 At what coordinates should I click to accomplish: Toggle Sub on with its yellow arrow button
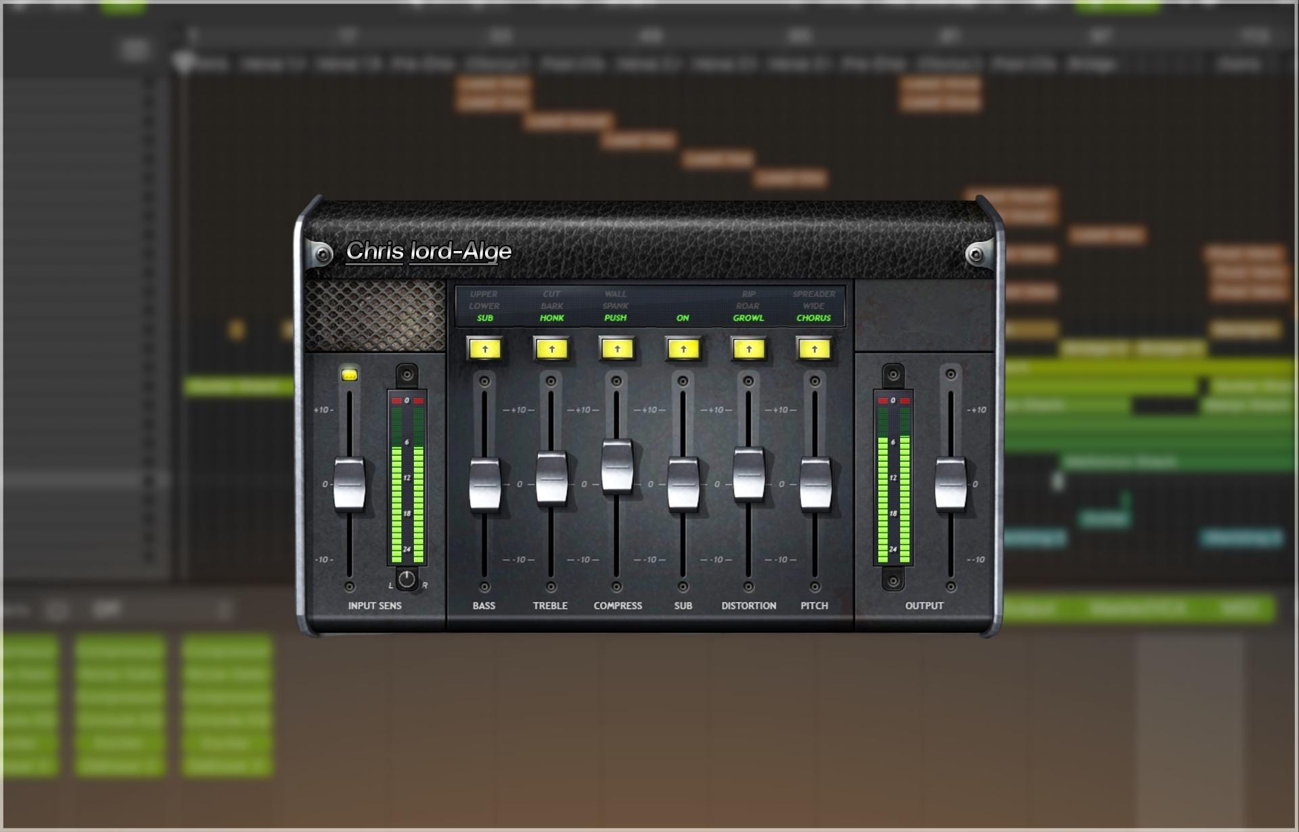pos(683,349)
